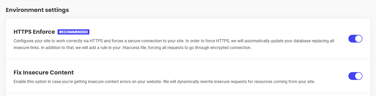
Task: Click the RECOMMENDED badge
Action: click(73, 32)
